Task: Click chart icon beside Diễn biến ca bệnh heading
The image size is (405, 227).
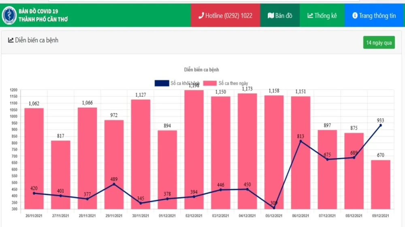Action: pyautogui.click(x=11, y=40)
